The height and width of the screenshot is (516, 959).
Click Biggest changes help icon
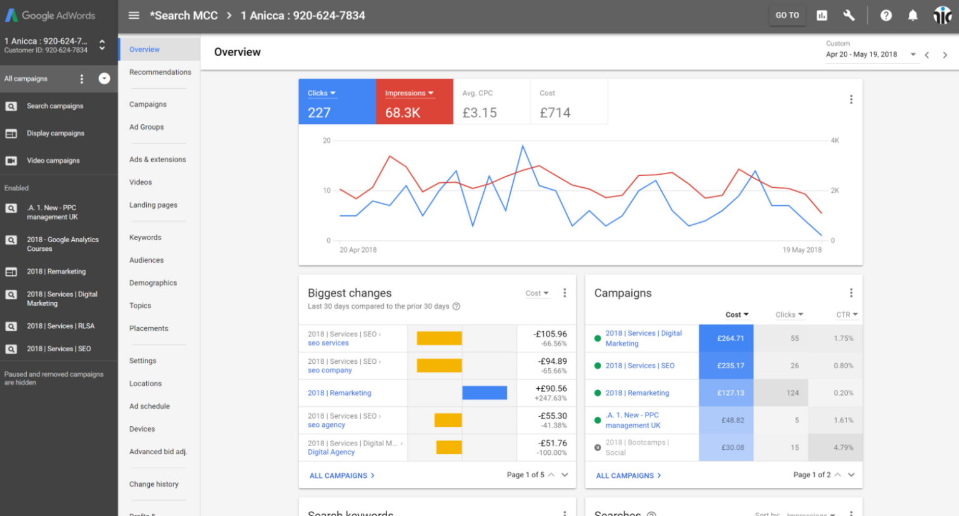point(456,306)
